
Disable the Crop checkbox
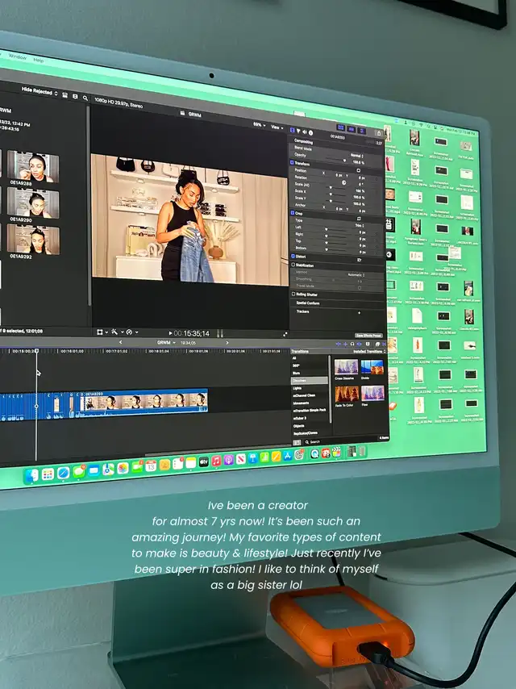pyautogui.click(x=293, y=212)
